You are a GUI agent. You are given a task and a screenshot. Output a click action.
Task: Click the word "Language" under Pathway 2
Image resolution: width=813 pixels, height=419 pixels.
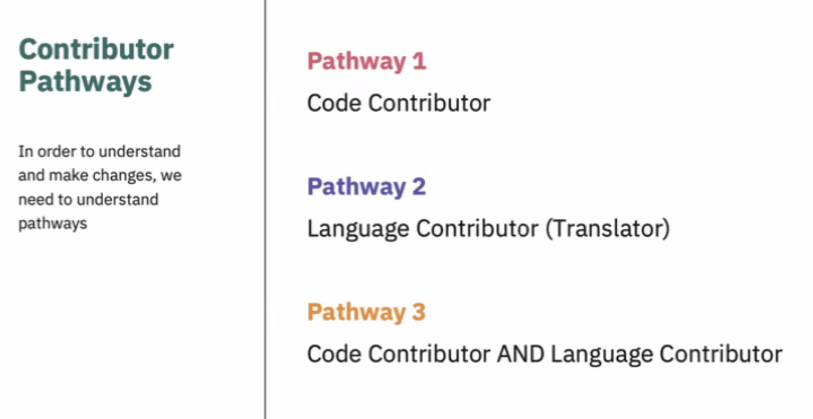click(x=358, y=230)
